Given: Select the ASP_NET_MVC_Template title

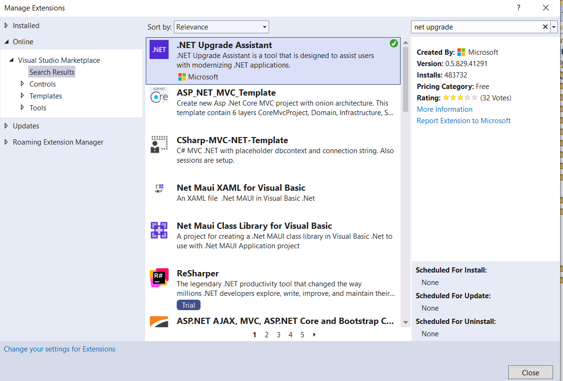Looking at the screenshot, I should coord(226,93).
